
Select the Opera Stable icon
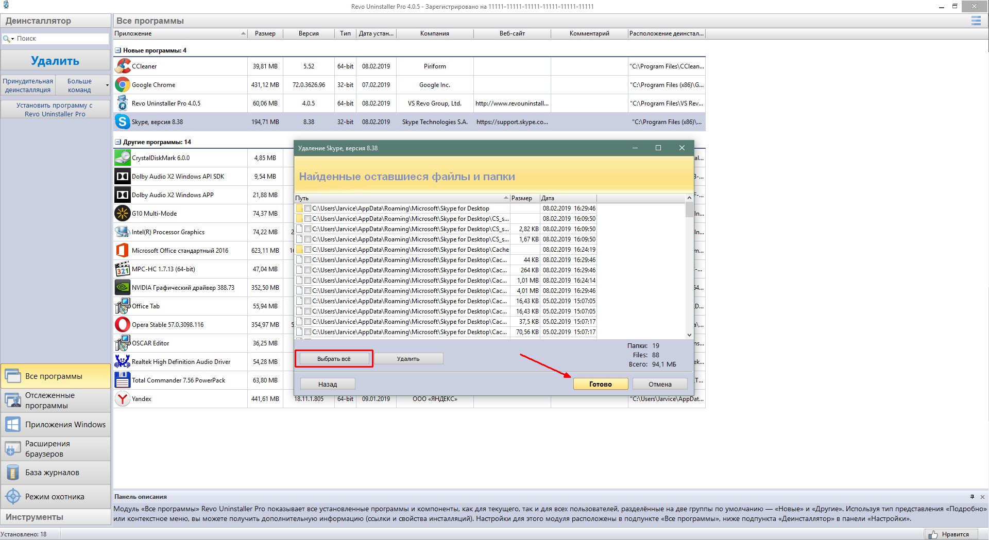point(123,324)
